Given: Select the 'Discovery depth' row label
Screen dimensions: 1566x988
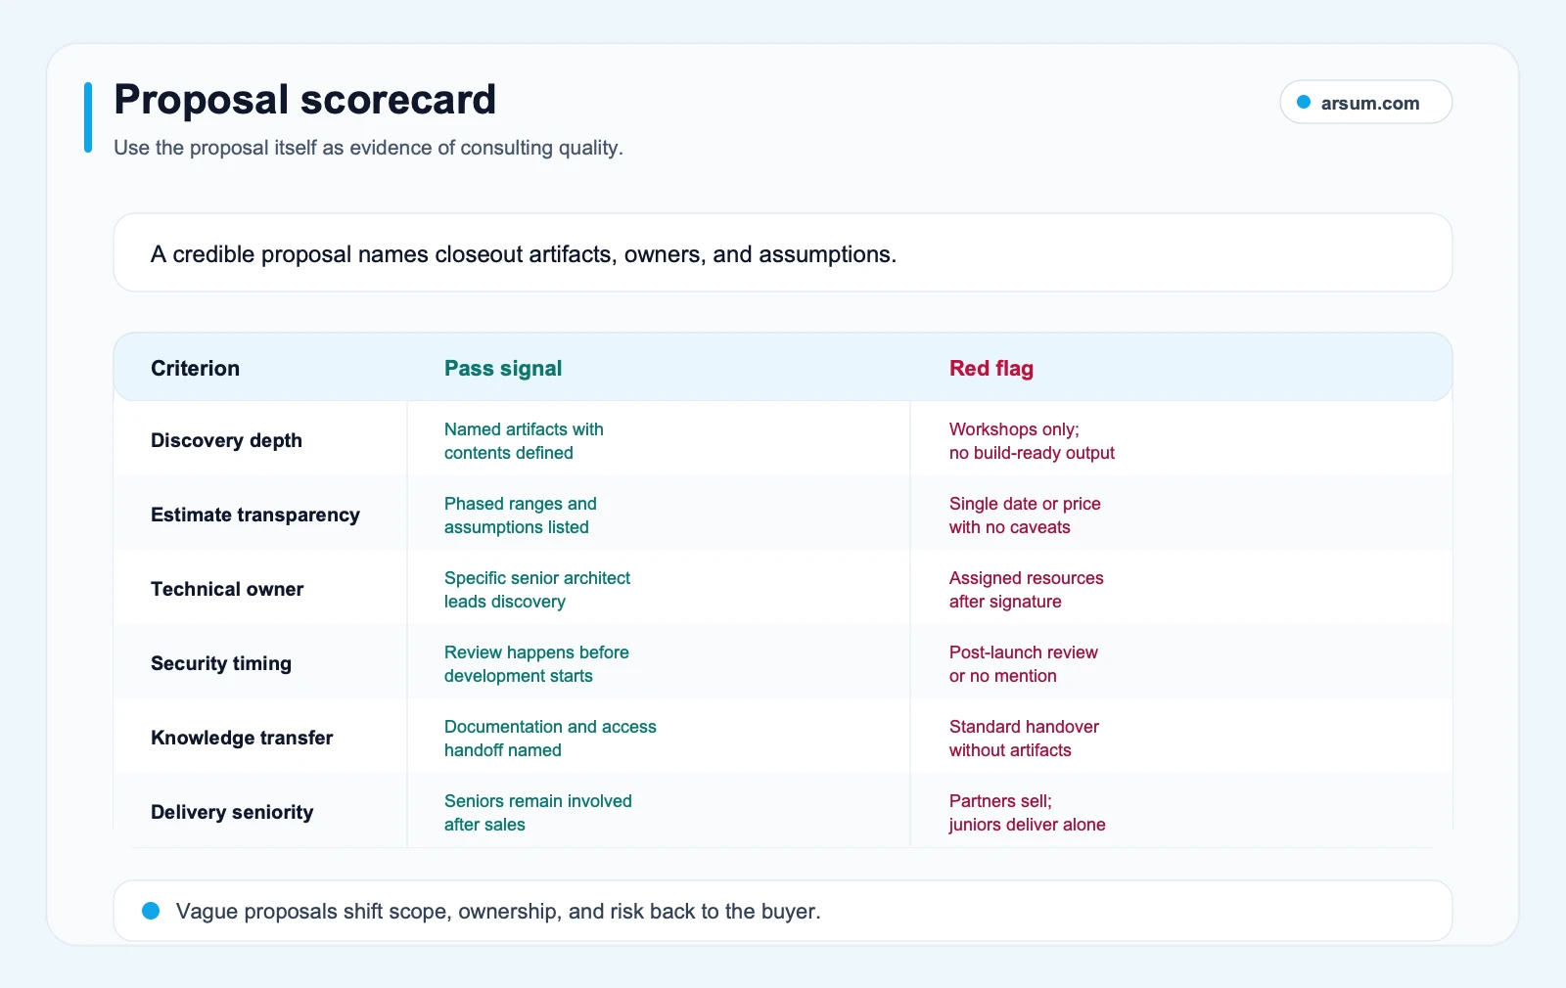Looking at the screenshot, I should pos(226,440).
